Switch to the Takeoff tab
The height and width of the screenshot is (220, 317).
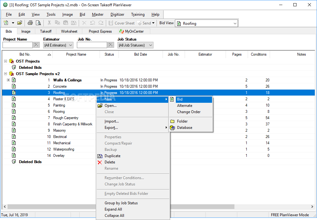click(x=46, y=31)
